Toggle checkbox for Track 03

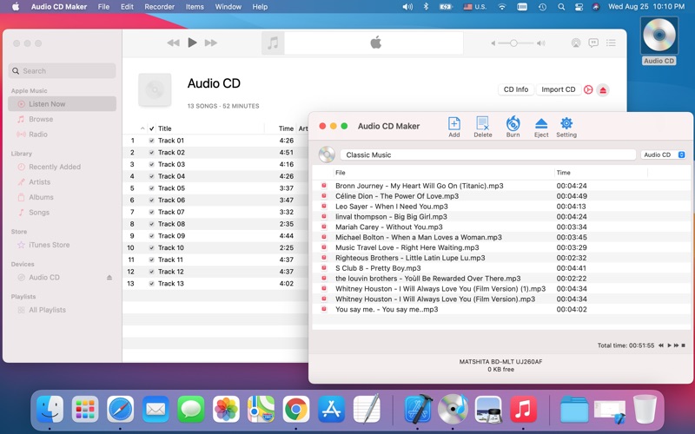151,164
